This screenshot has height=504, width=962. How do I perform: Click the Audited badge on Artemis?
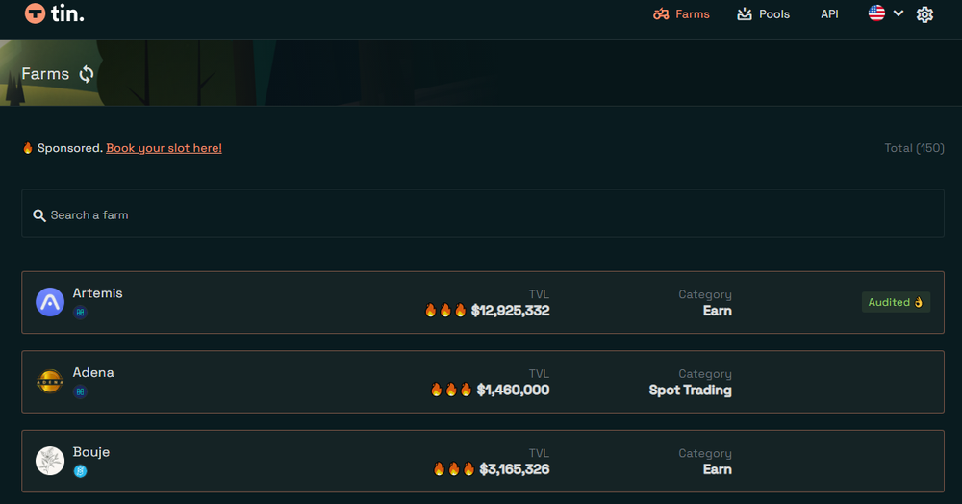click(896, 302)
